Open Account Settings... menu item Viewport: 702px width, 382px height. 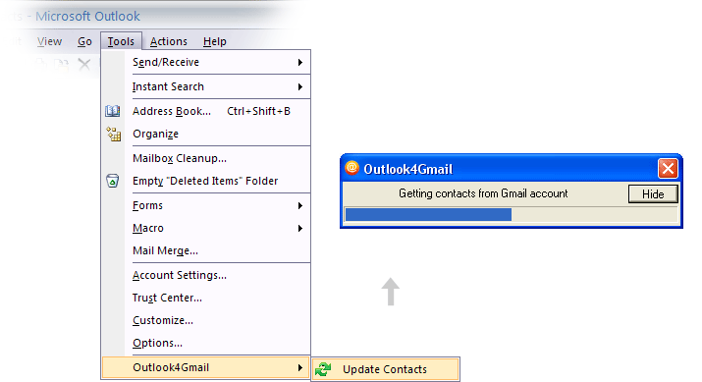(206, 275)
